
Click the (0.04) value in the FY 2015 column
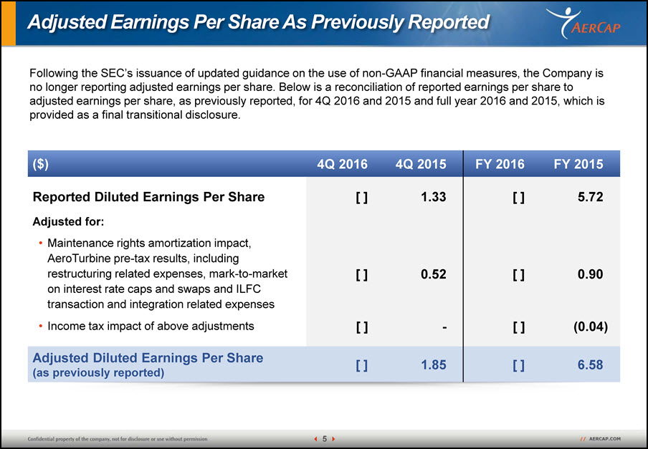point(591,327)
